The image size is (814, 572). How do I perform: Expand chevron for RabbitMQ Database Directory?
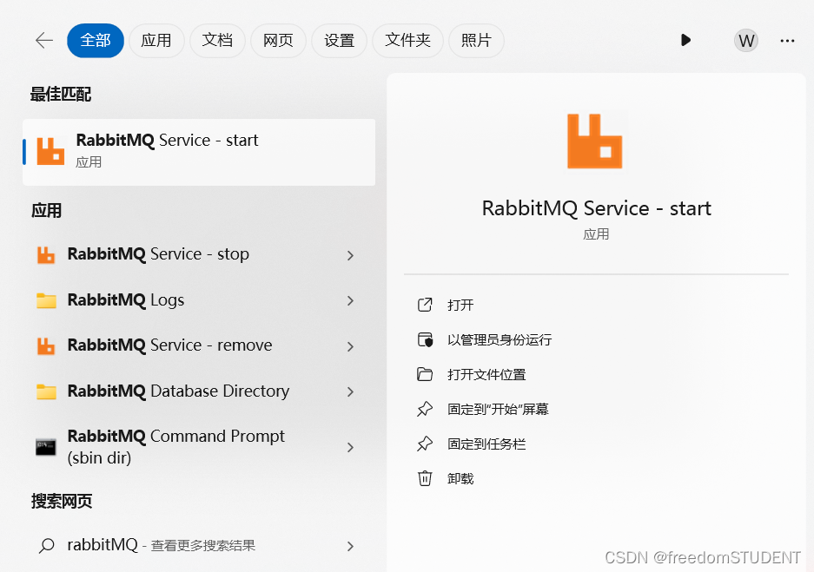350,392
